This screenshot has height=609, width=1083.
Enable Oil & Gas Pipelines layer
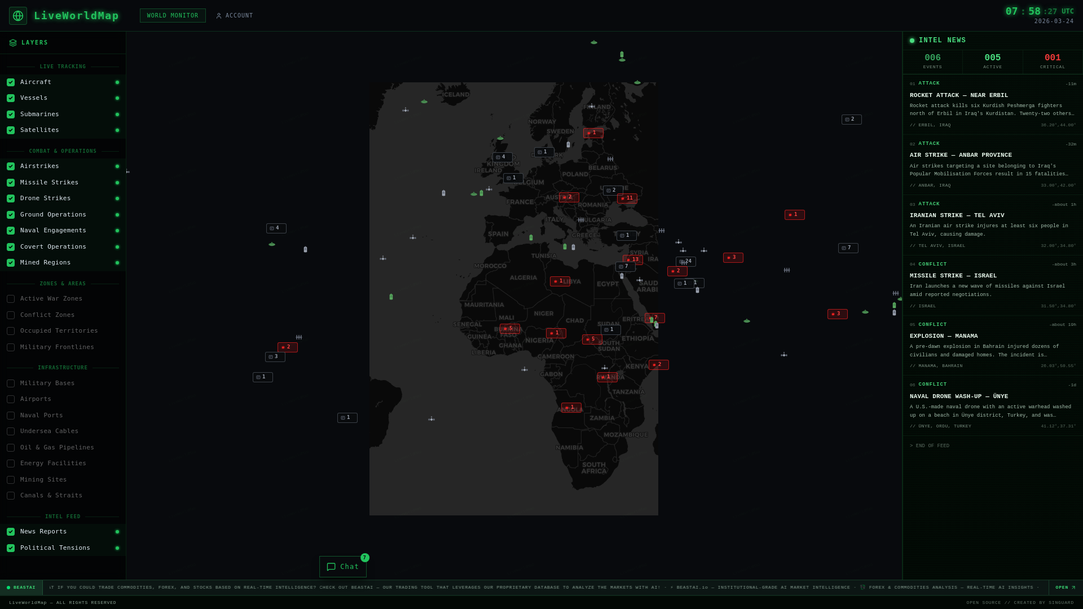(x=11, y=448)
